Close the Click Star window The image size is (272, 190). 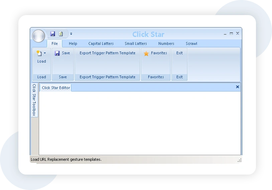238,33
